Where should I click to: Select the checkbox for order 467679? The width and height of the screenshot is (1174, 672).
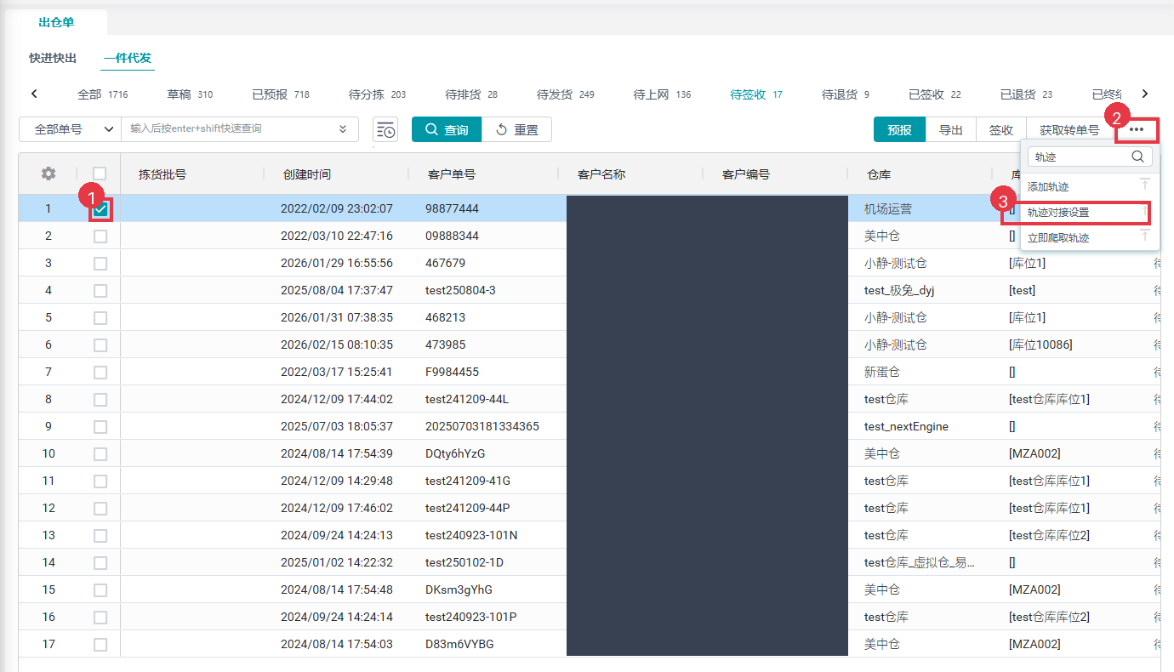(x=100, y=263)
